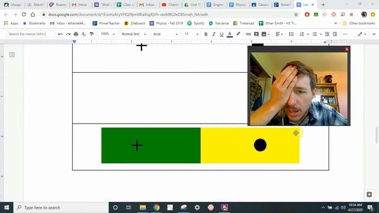
Task: Switch to the Class spreadsheet tab
Action: (x=126, y=5)
